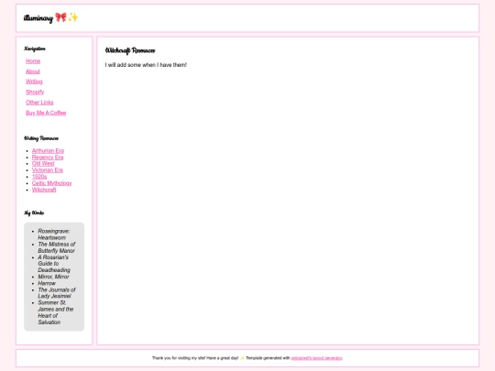Screen dimensions: 495x371
Task: Click the Buy Me A Coffee link
Action: pos(46,113)
